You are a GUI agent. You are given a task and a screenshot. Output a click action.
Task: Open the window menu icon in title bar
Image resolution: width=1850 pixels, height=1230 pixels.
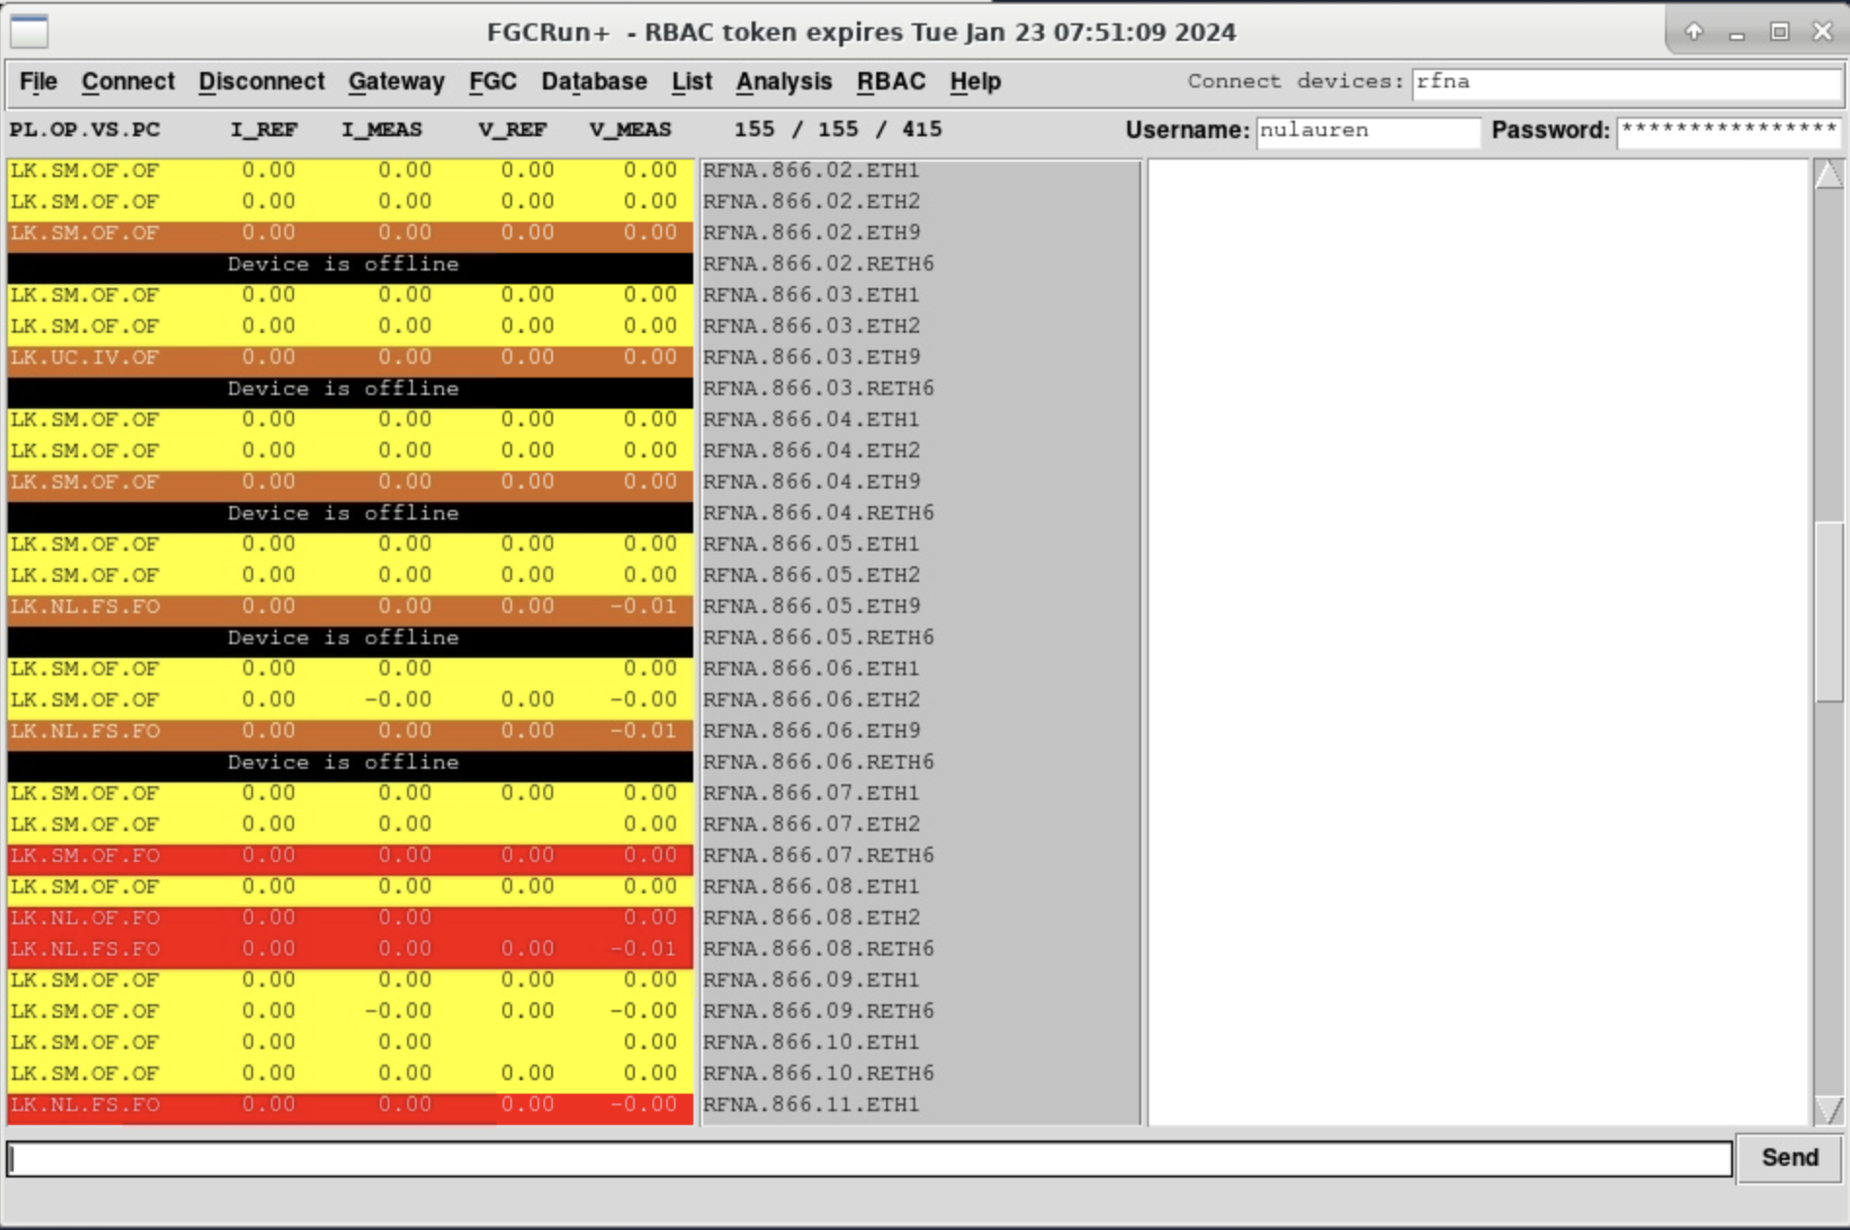click(29, 32)
